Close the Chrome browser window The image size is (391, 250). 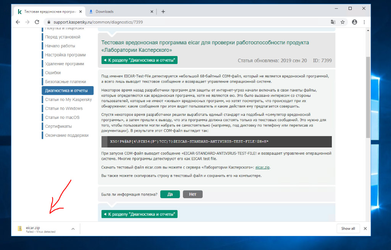[364, 8]
